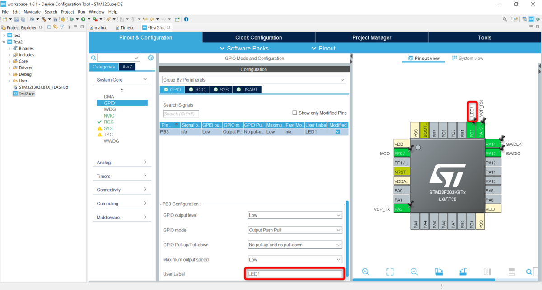
Task: Open GPIO Pull-up/Pull-down dropdown
Action: [295, 245]
